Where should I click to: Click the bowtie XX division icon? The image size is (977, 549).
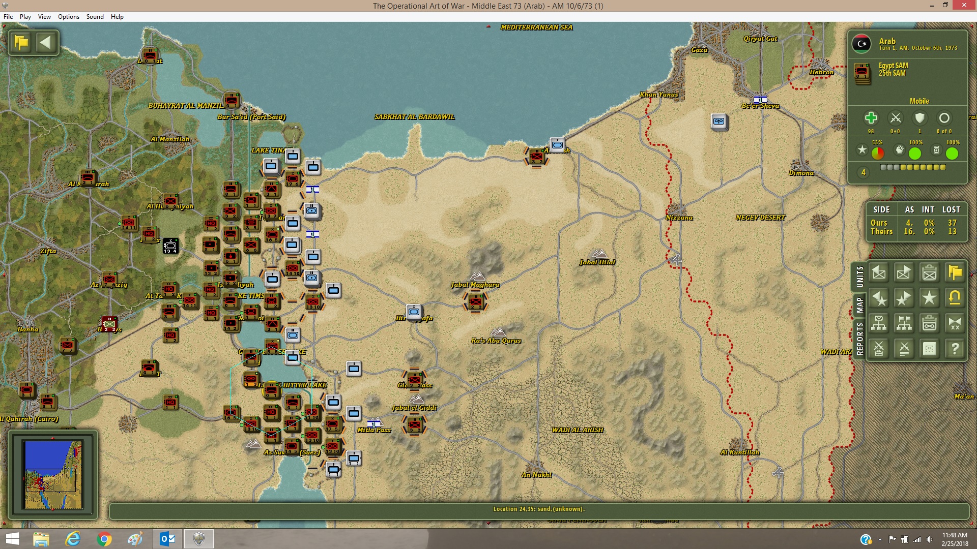tap(955, 323)
